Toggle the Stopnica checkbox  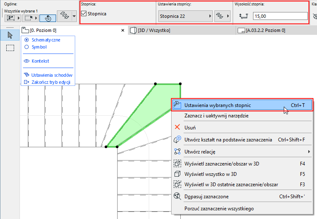coord(84,14)
